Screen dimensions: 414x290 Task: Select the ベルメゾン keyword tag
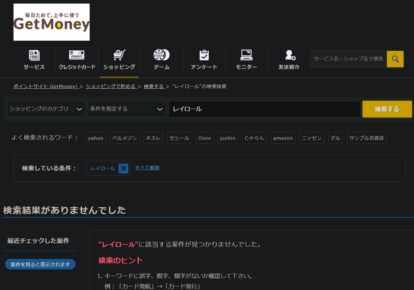[x=125, y=138]
